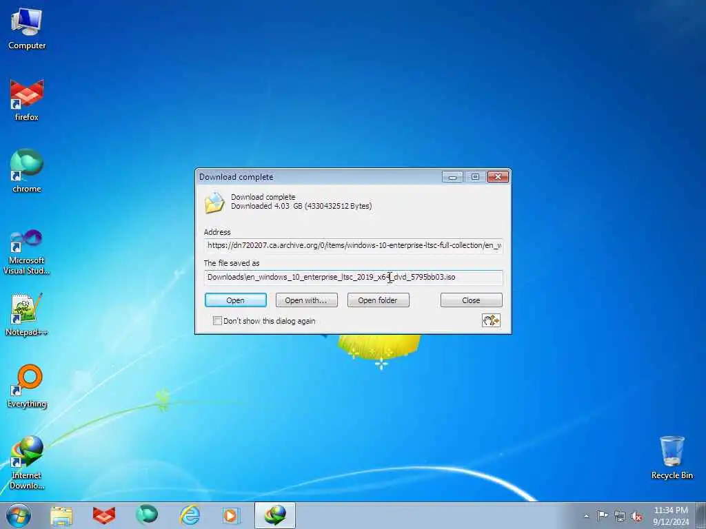Click the downloaded file folder icon in the dialog
706x529 pixels.
pyautogui.click(x=214, y=203)
